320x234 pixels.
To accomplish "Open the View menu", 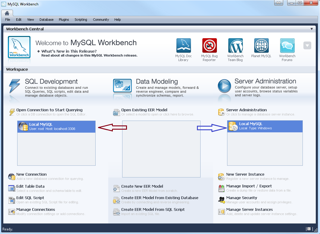I will pyautogui.click(x=30, y=20).
